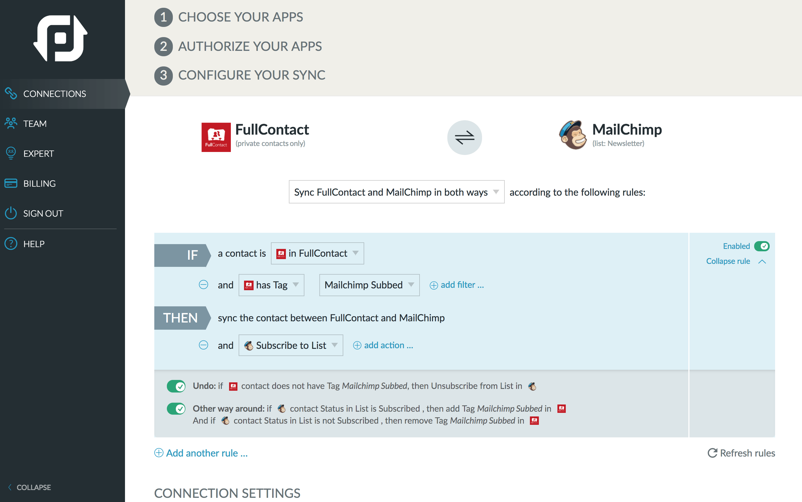Open the Help menu item
Image resolution: width=802 pixels, height=502 pixels.
(x=62, y=244)
